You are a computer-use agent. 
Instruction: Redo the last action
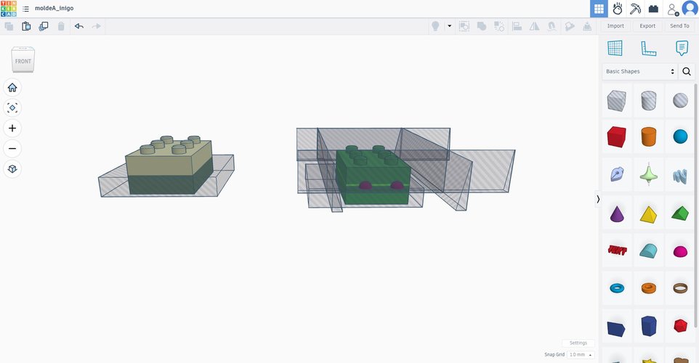pos(97,26)
